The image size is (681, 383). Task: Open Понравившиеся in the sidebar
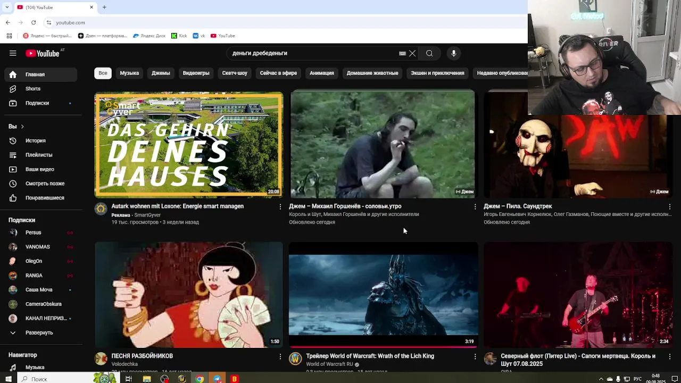[40, 198]
